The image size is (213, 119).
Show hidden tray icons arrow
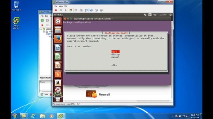click(173, 116)
